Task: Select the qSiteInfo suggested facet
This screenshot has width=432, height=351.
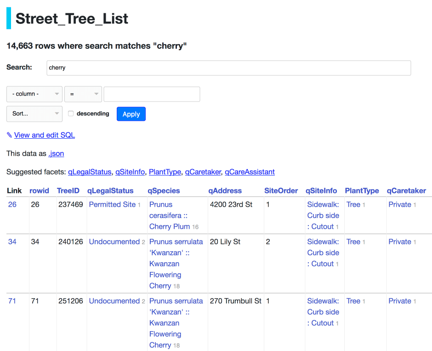Action: click(130, 172)
